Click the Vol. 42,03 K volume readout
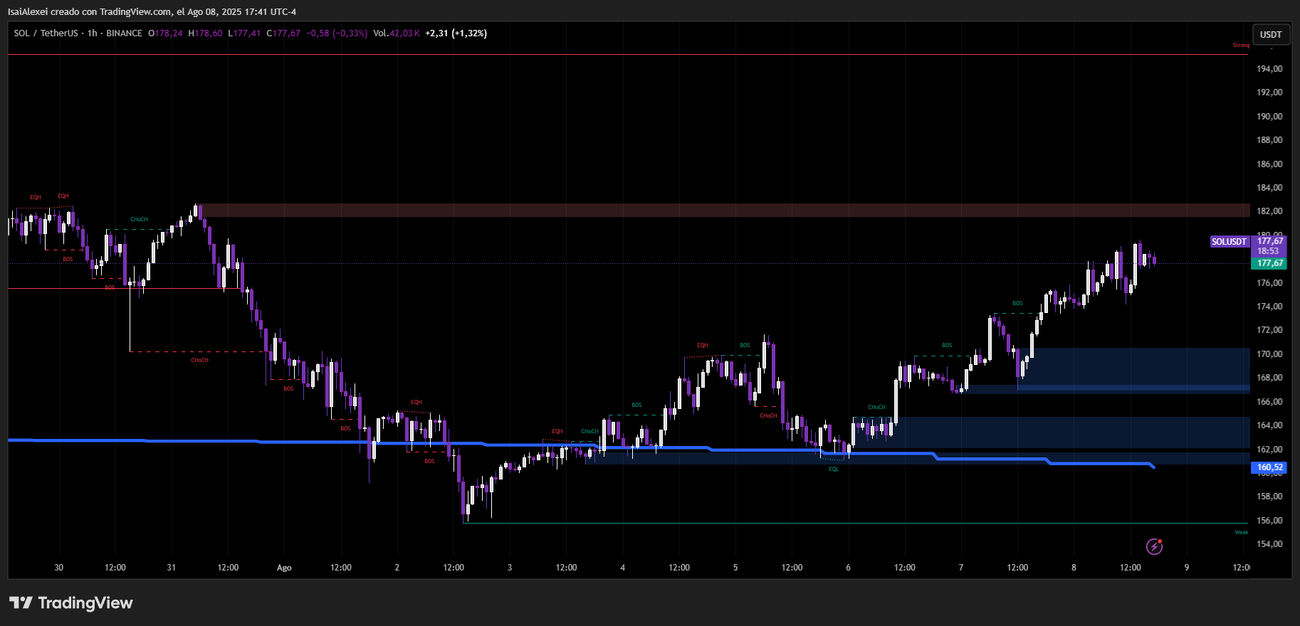Viewport: 1300px width, 626px height. point(397,33)
